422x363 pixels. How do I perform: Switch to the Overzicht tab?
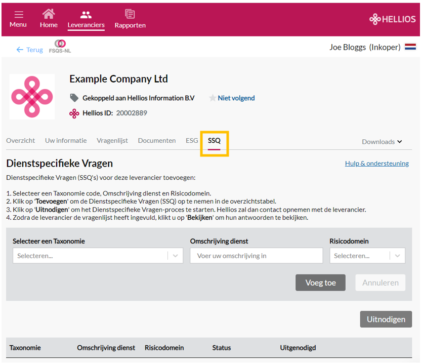[20, 141]
